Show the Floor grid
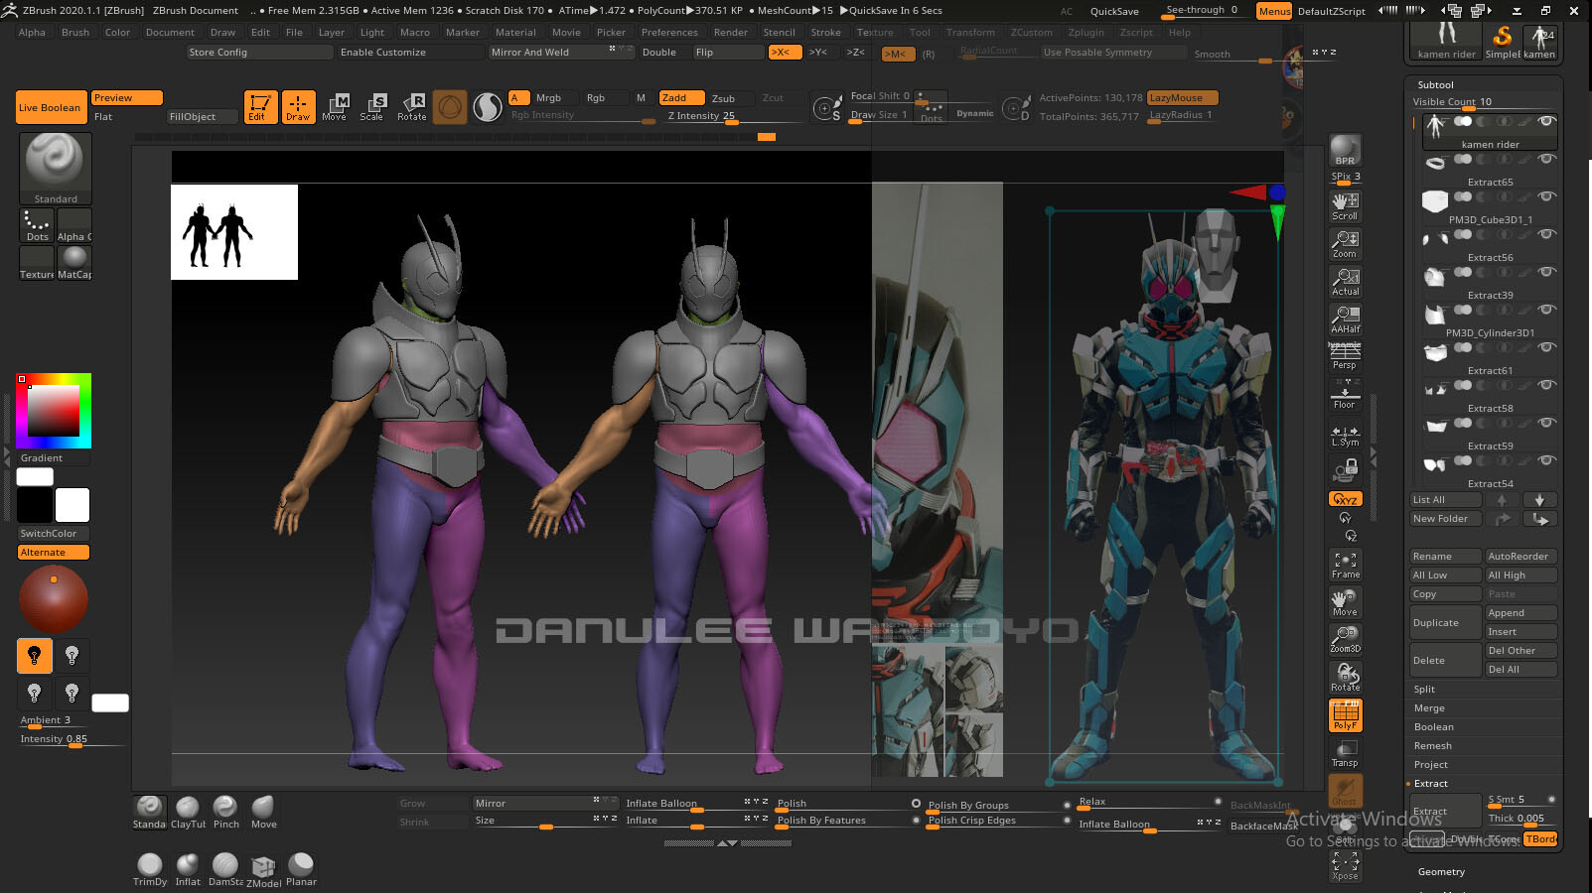 pos(1344,395)
